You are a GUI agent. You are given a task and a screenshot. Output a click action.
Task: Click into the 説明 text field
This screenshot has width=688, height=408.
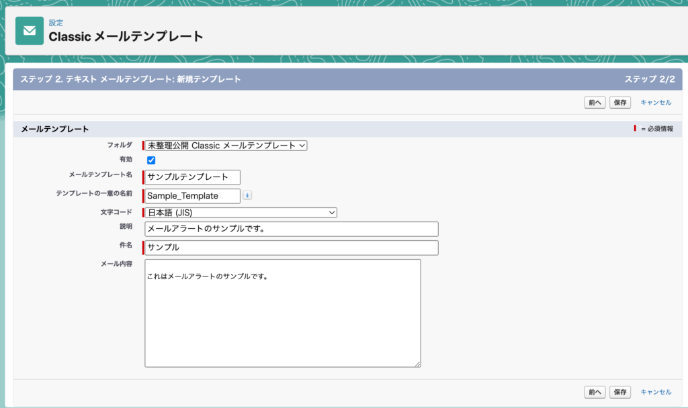tap(292, 229)
